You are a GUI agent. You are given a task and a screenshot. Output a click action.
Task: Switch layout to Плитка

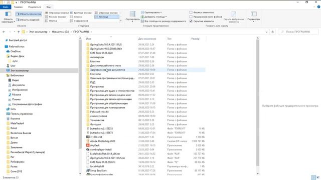coord(51,21)
